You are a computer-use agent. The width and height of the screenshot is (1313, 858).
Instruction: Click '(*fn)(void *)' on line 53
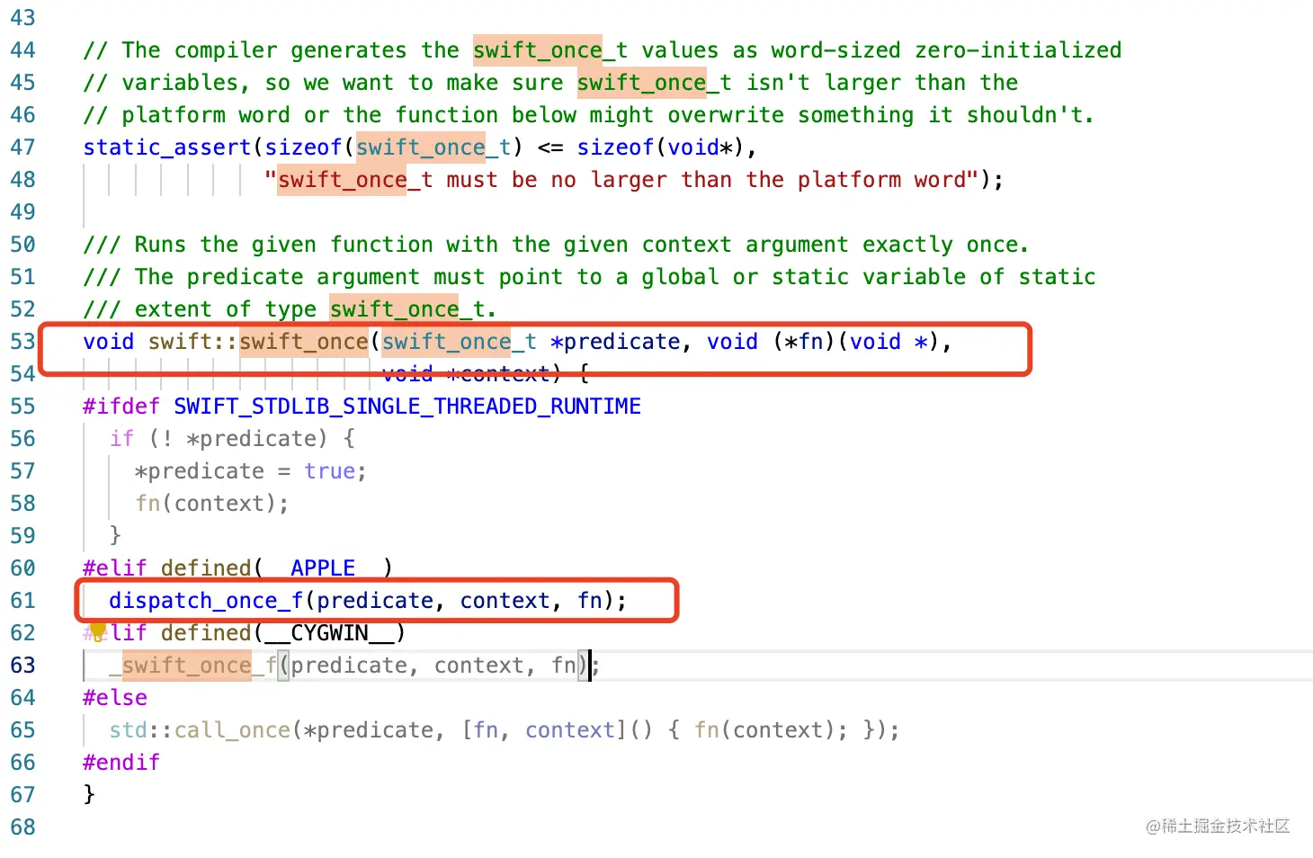click(x=855, y=342)
